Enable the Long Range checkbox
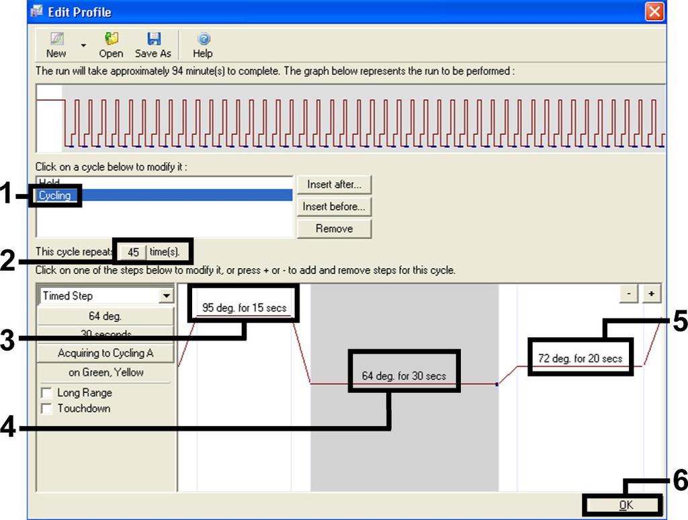The height and width of the screenshot is (520, 688). (x=46, y=393)
